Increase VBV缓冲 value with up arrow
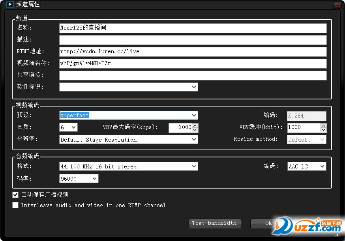The image size is (345, 241). click(324, 125)
